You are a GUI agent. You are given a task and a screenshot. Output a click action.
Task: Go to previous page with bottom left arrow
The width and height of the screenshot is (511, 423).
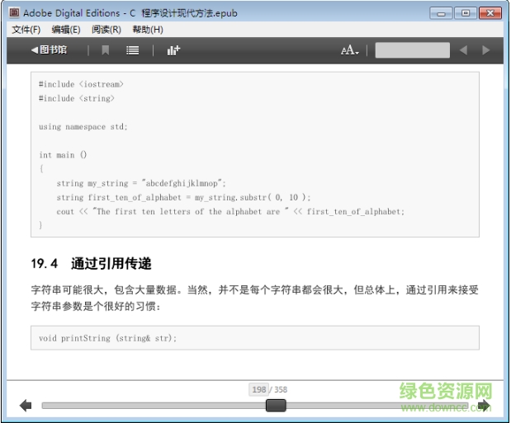click(x=26, y=406)
